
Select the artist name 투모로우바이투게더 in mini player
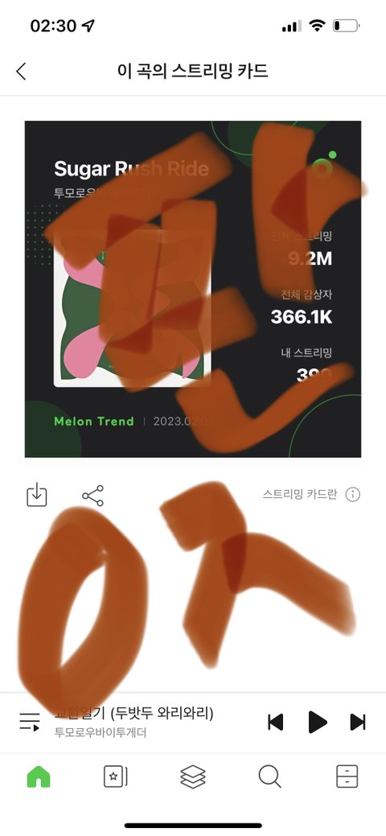pyautogui.click(x=101, y=732)
